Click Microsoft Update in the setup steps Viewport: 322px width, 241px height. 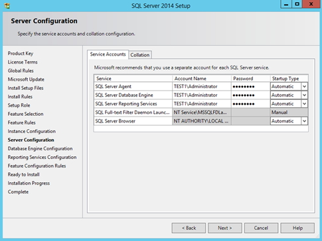pos(26,79)
